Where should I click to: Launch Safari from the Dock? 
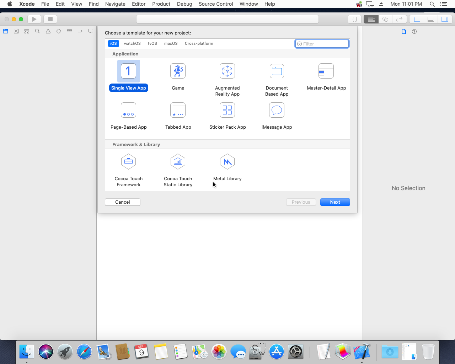point(84,352)
